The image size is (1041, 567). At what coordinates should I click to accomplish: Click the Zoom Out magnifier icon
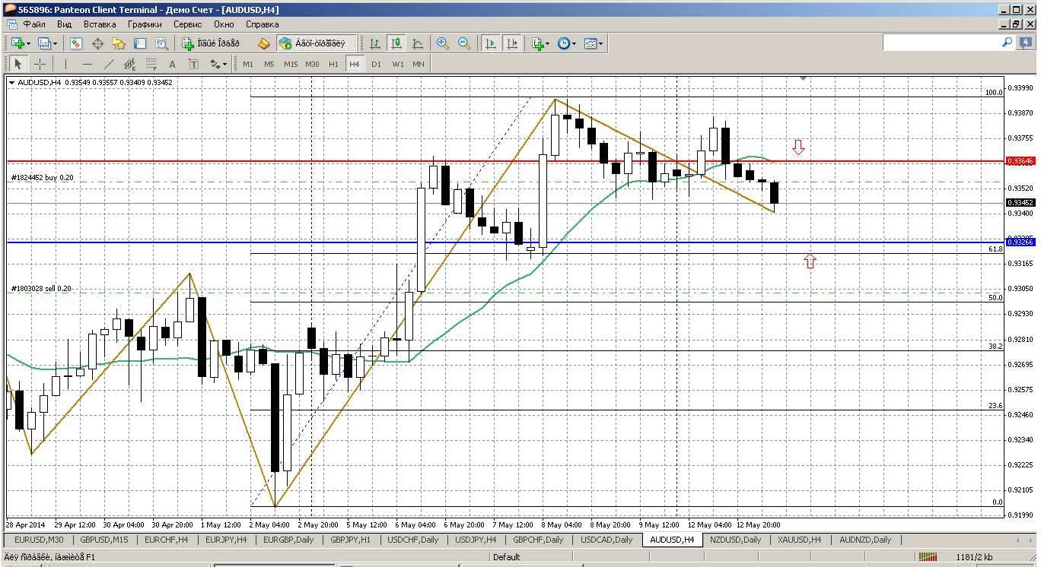pos(463,44)
